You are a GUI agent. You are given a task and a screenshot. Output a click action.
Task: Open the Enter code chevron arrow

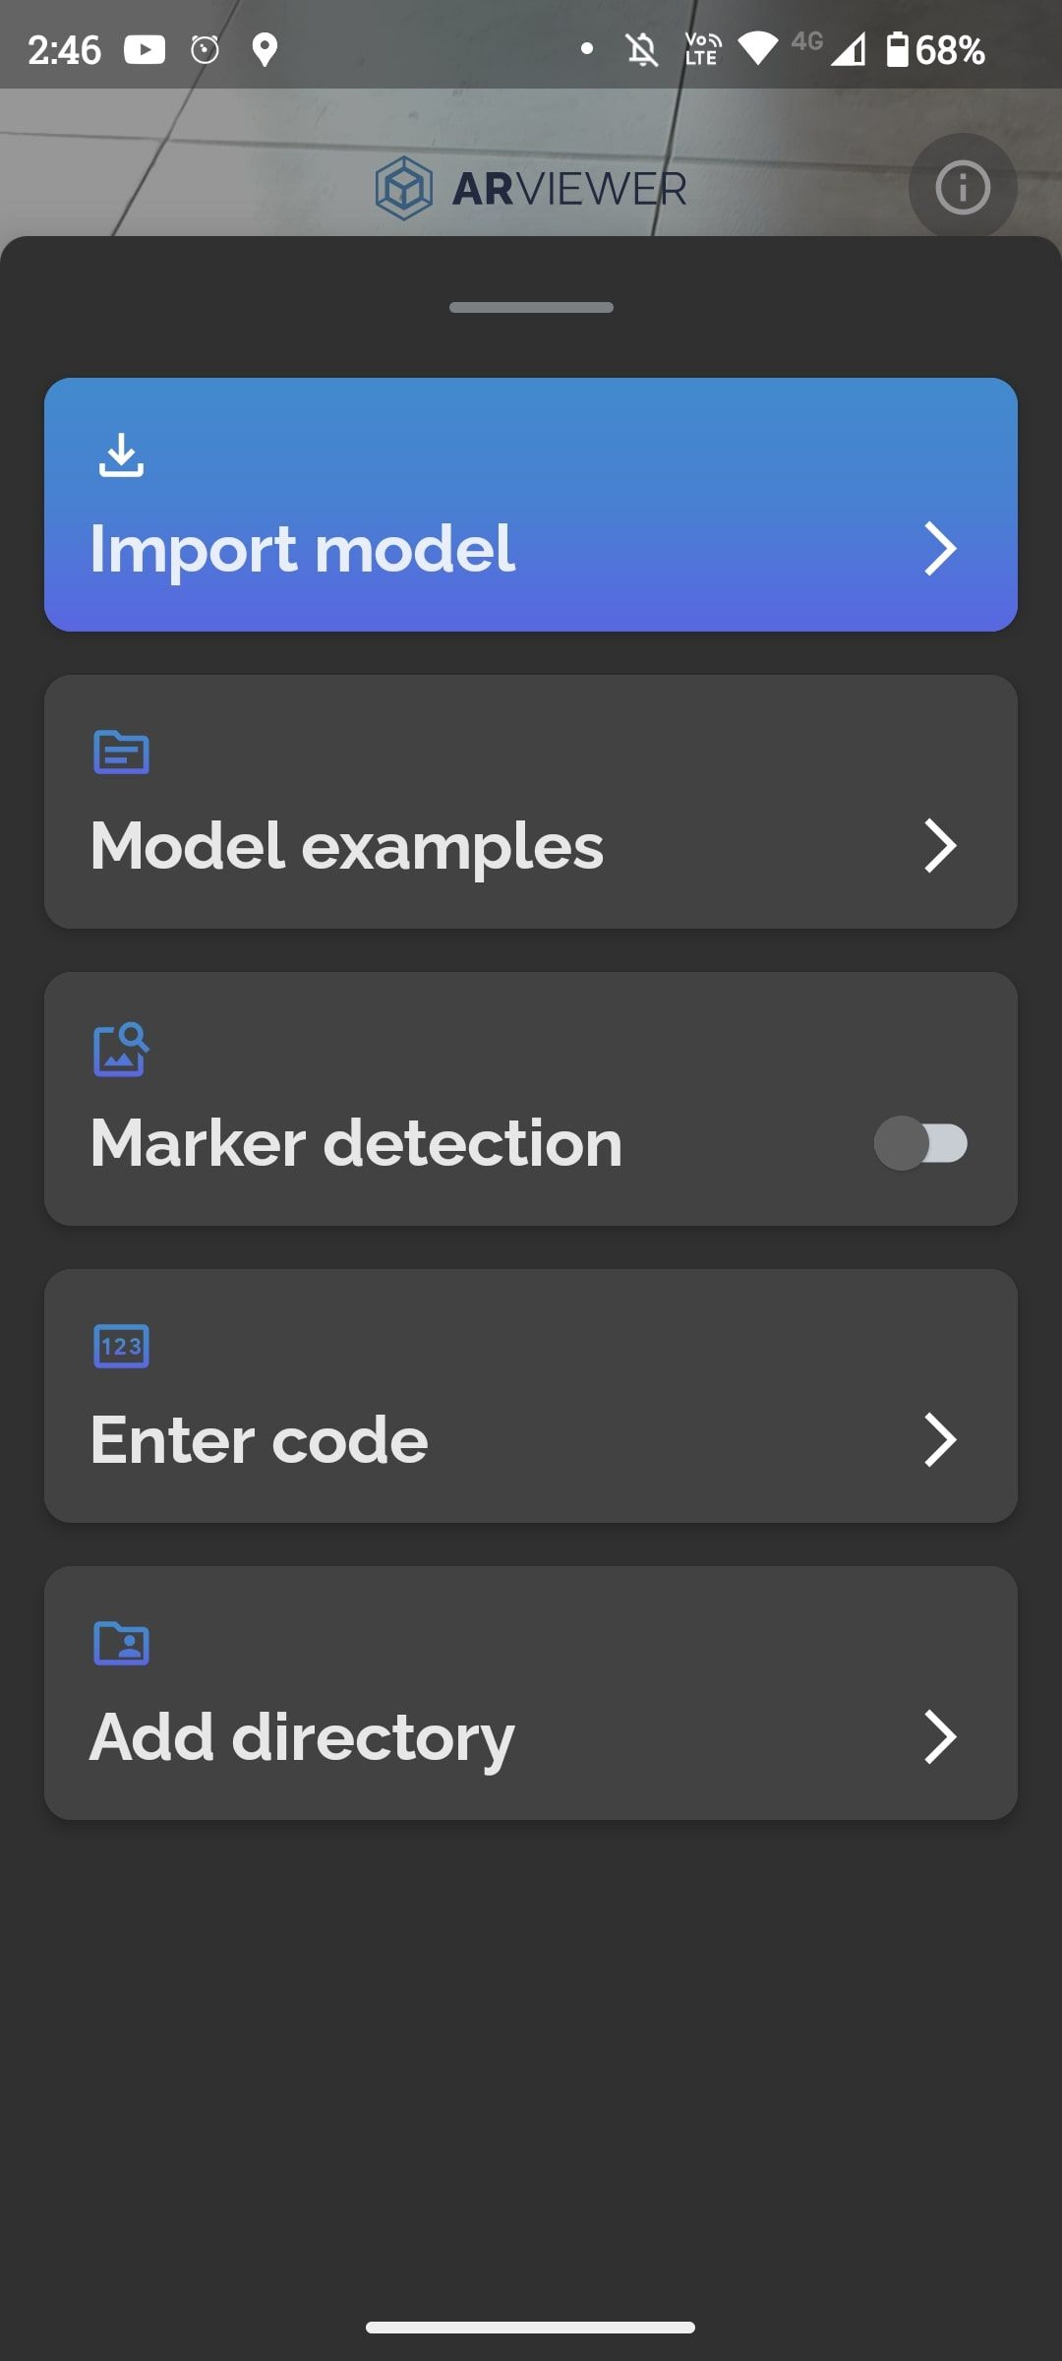pyautogui.click(x=940, y=1440)
